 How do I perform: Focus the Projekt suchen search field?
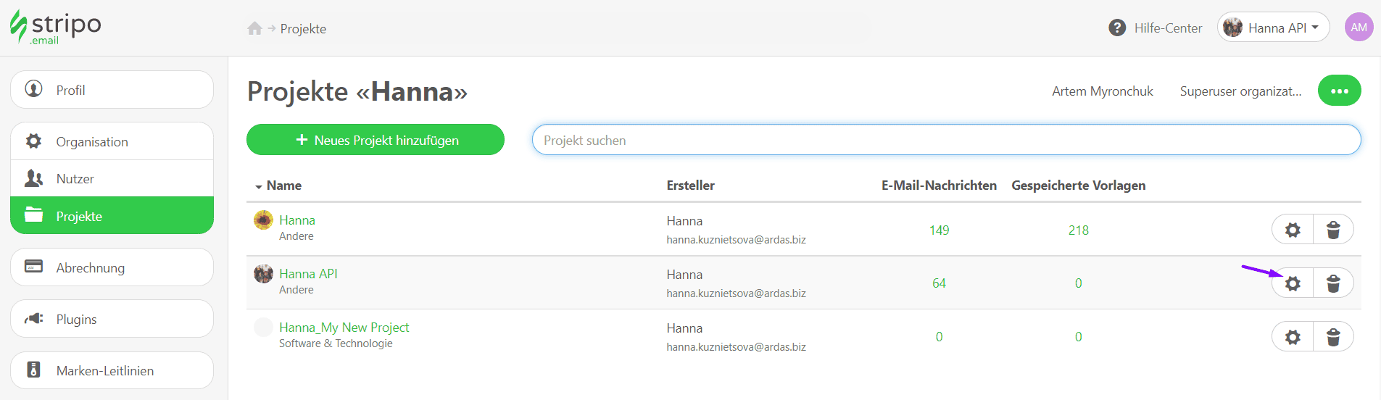[x=946, y=140]
